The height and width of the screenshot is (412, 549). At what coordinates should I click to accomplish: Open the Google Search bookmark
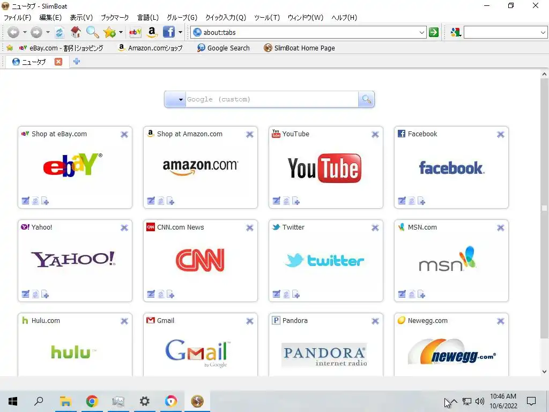pyautogui.click(x=224, y=48)
